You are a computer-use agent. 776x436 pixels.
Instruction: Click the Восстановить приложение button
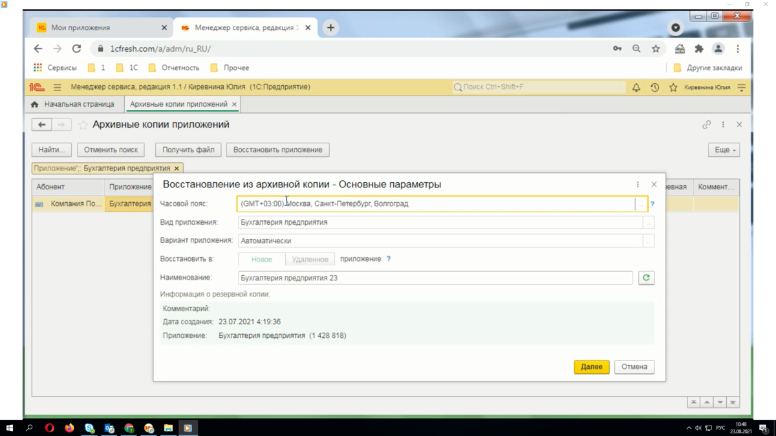click(278, 150)
